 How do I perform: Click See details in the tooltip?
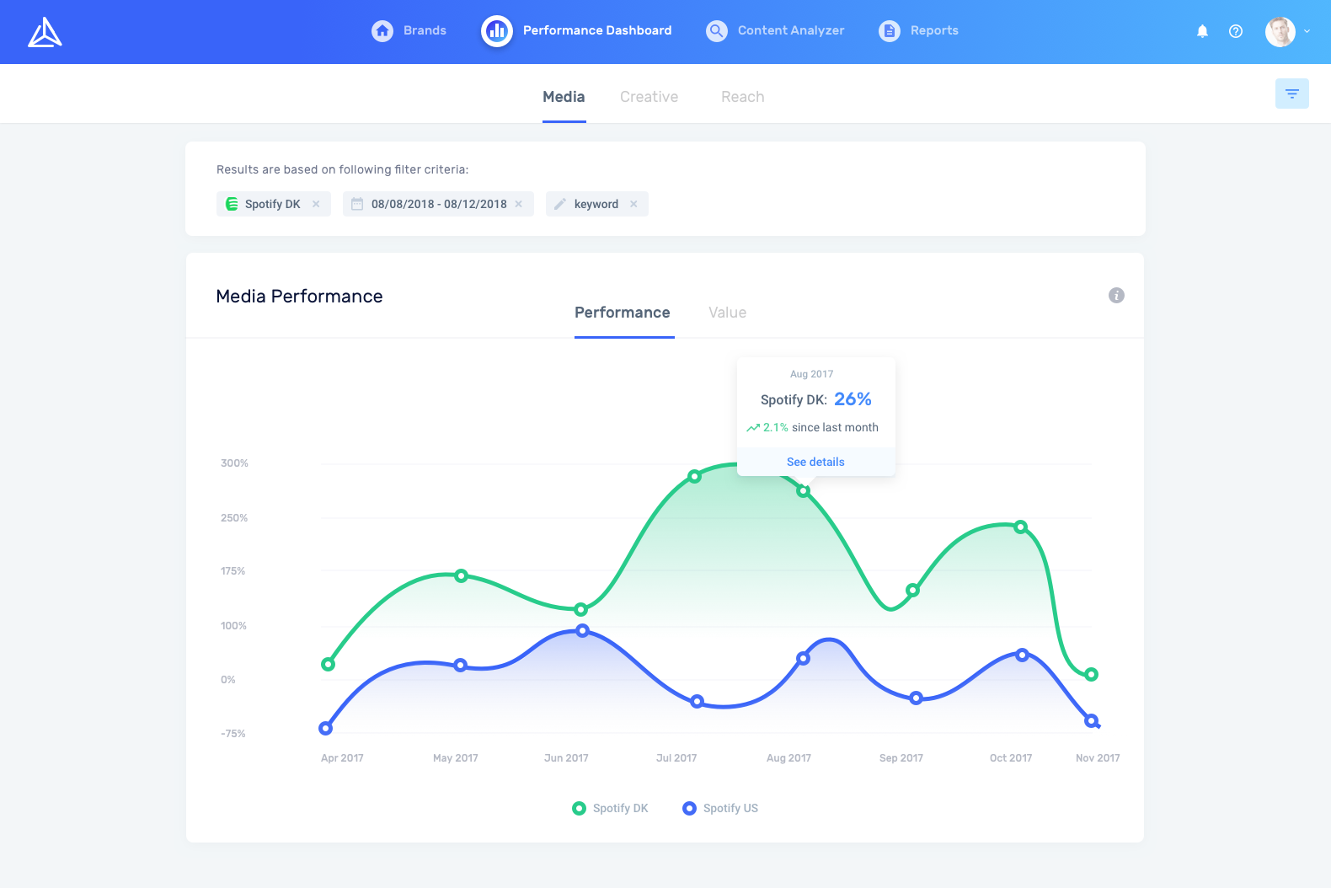(x=815, y=462)
